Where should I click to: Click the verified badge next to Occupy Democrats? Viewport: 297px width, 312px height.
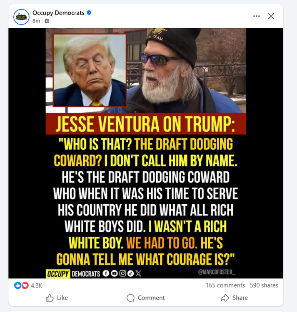coord(89,13)
